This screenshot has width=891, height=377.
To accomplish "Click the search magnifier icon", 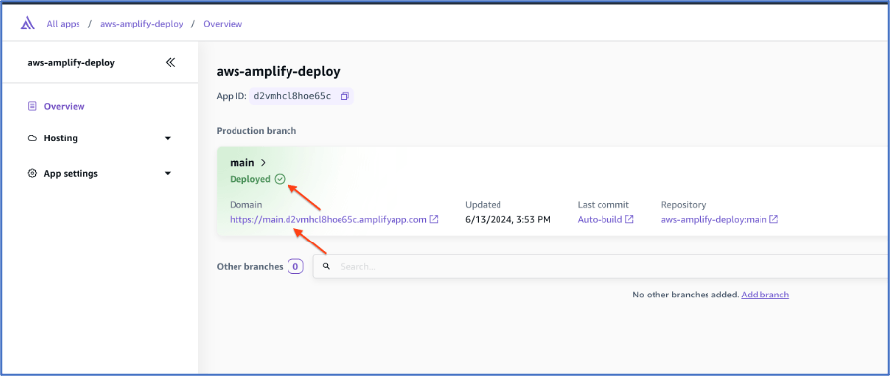I will (326, 266).
